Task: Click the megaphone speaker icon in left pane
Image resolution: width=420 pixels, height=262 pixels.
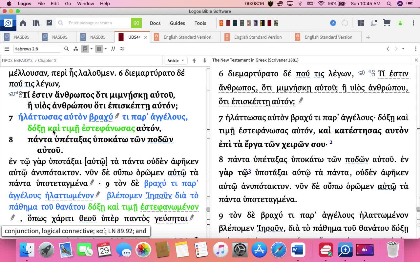Action: 12,94
